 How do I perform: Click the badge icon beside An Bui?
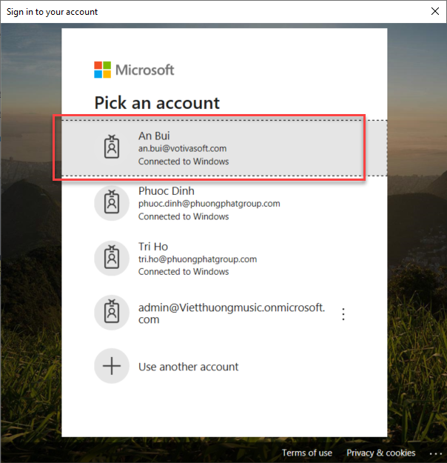coord(112,147)
